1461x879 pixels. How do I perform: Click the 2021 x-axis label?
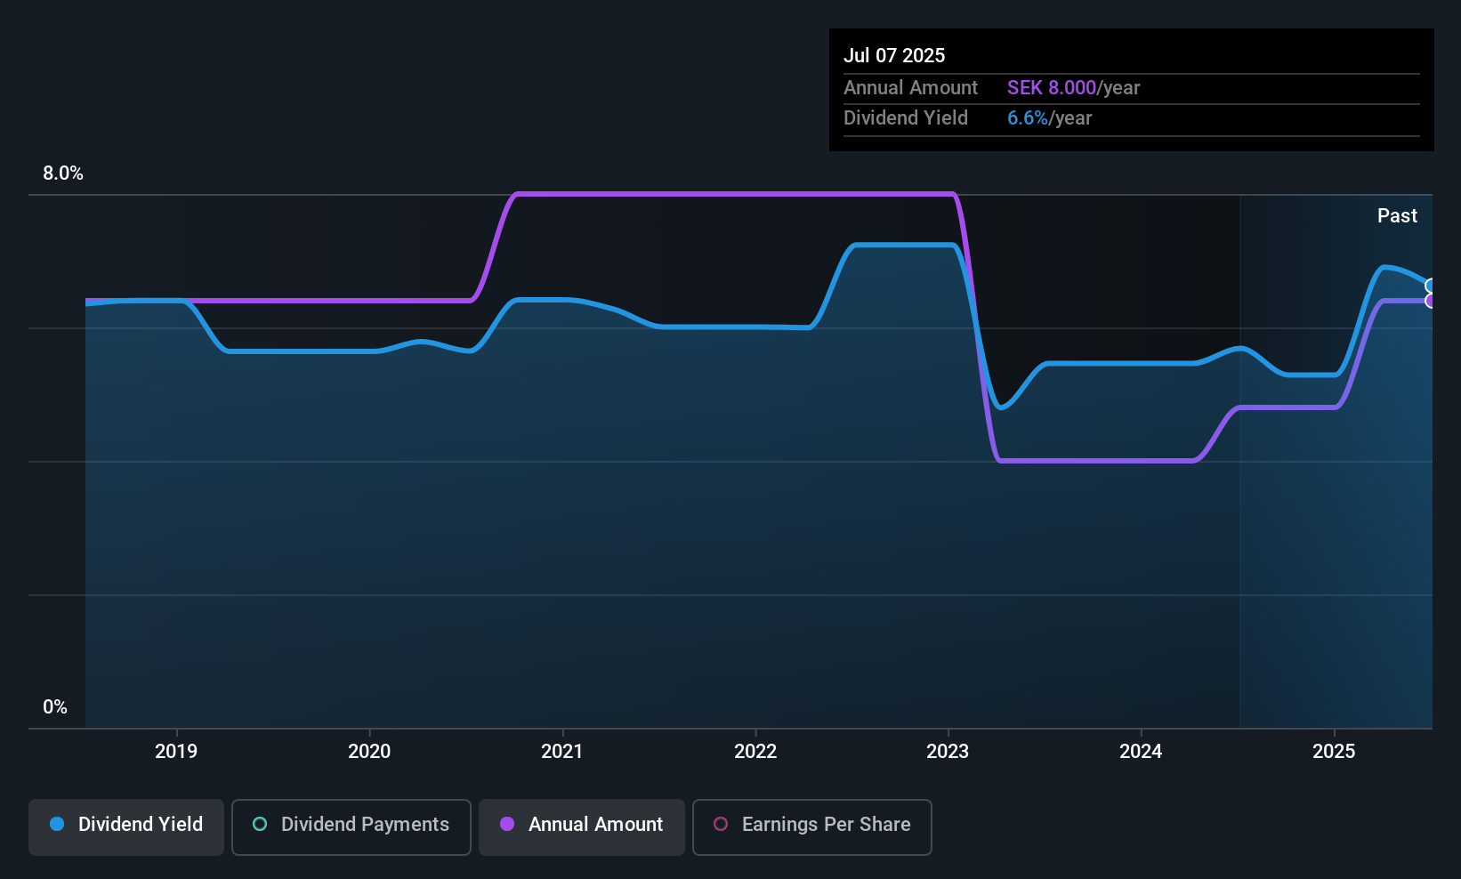(562, 752)
